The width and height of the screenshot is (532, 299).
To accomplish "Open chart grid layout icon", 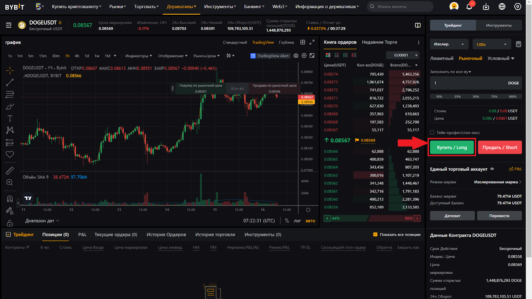I will [x=303, y=42].
